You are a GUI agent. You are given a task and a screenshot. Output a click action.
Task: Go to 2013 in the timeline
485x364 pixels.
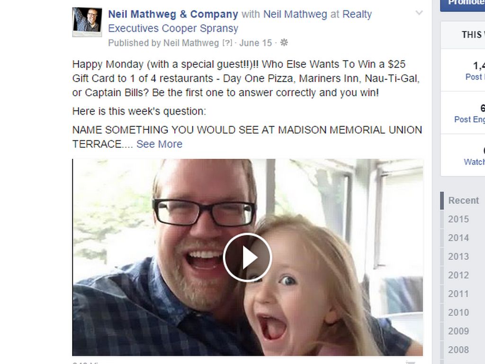coord(458,256)
